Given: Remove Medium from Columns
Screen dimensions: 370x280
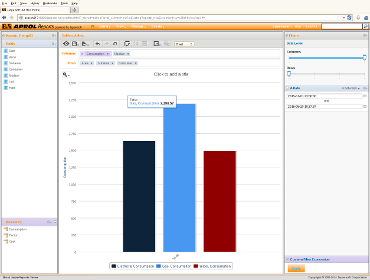Looking at the screenshot, I should coord(128,54).
